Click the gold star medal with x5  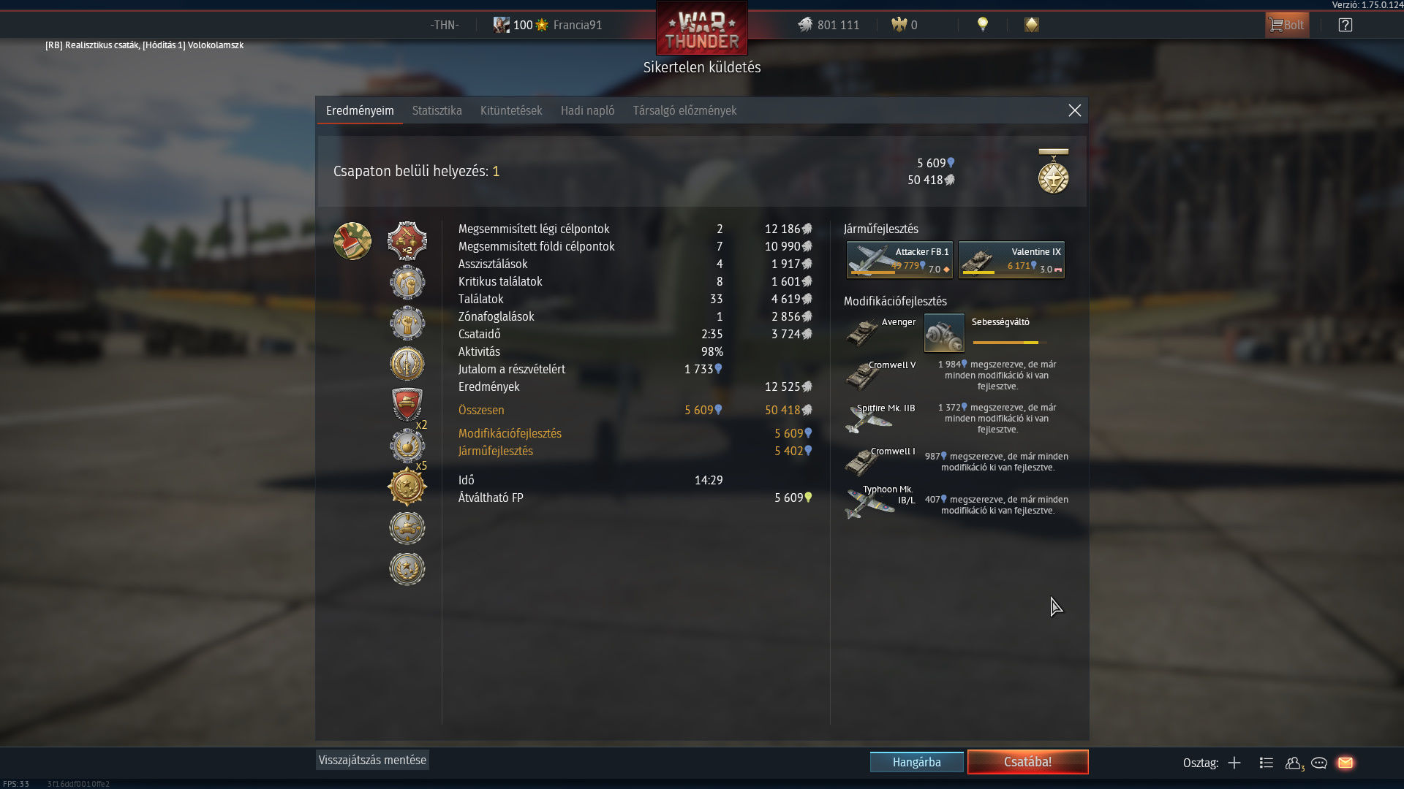[407, 487]
